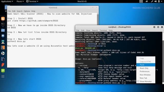Click 'README.md' in terminal ls output
The image size is (164, 92).
pyautogui.click(x=90, y=48)
